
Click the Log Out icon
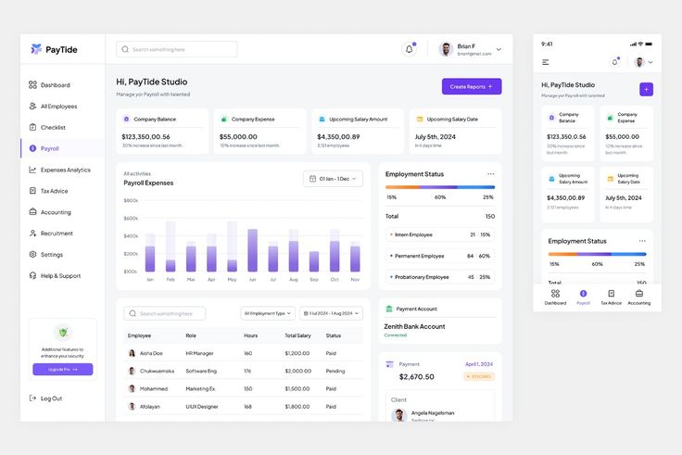[x=32, y=398]
